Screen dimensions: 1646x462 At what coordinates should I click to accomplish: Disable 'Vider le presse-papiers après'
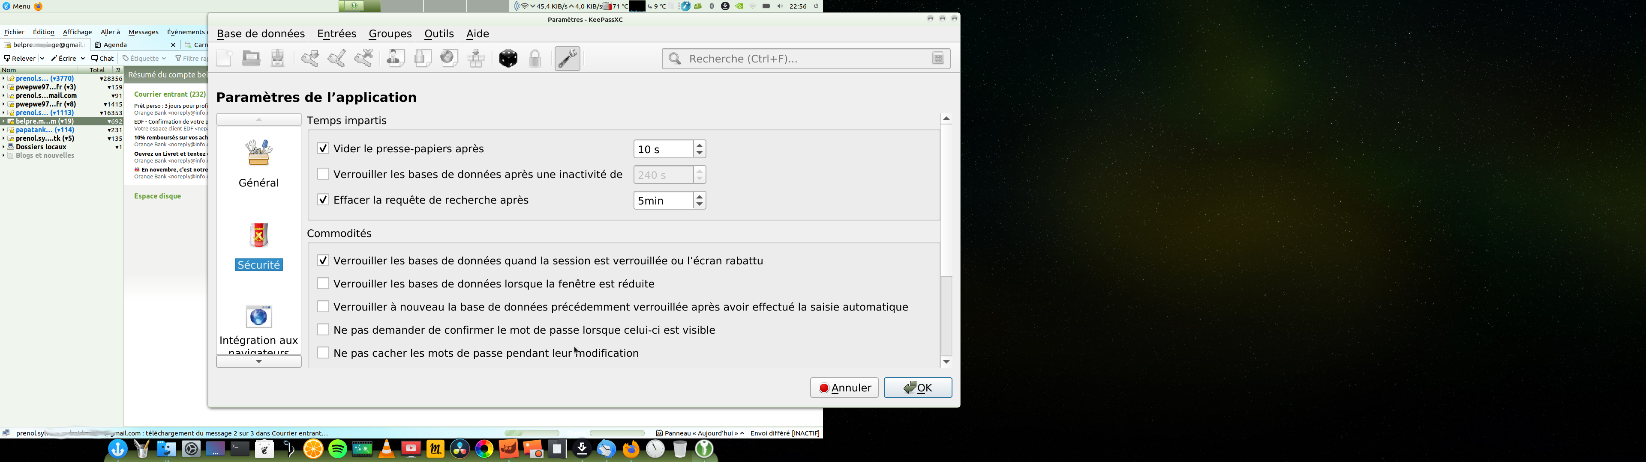[323, 148]
